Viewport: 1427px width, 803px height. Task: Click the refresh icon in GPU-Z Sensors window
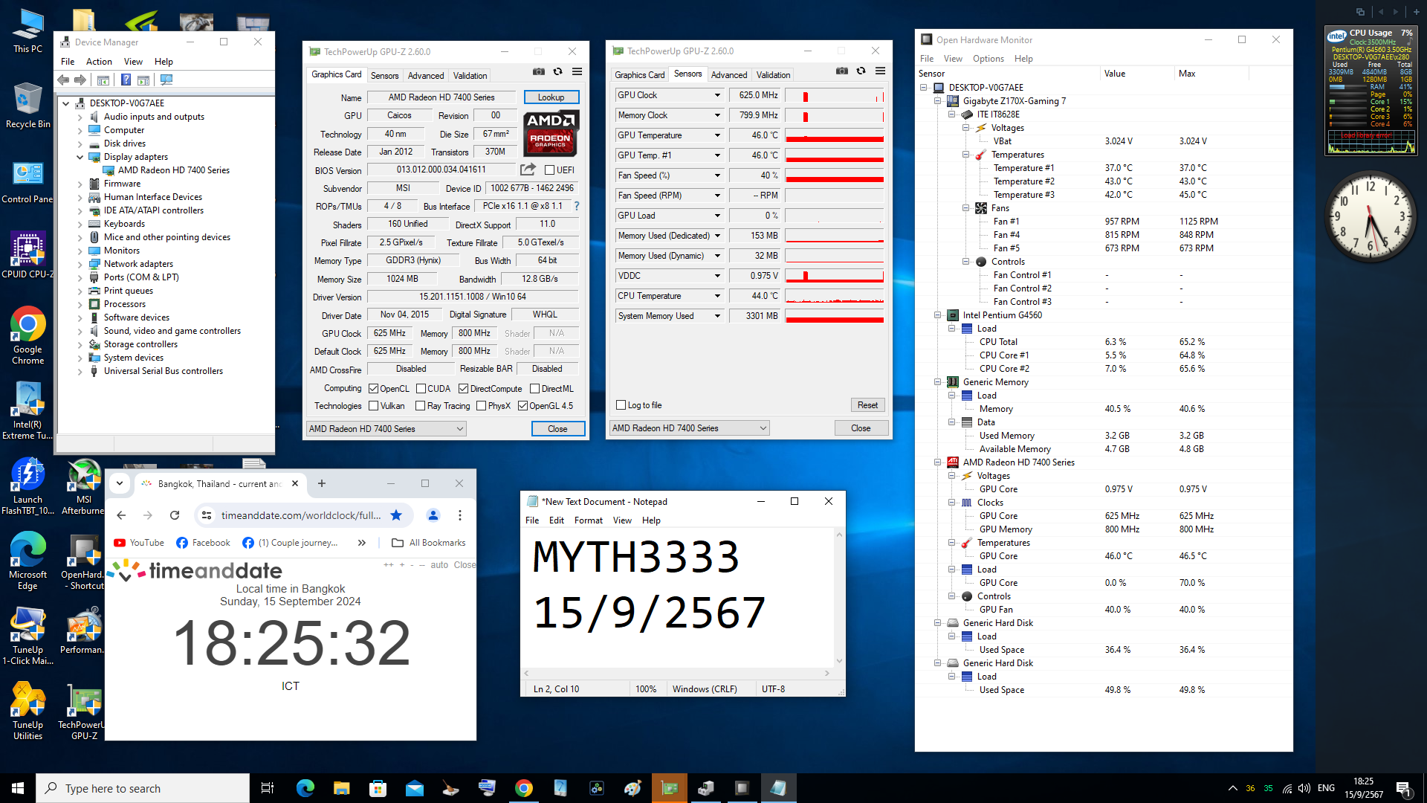(x=861, y=71)
